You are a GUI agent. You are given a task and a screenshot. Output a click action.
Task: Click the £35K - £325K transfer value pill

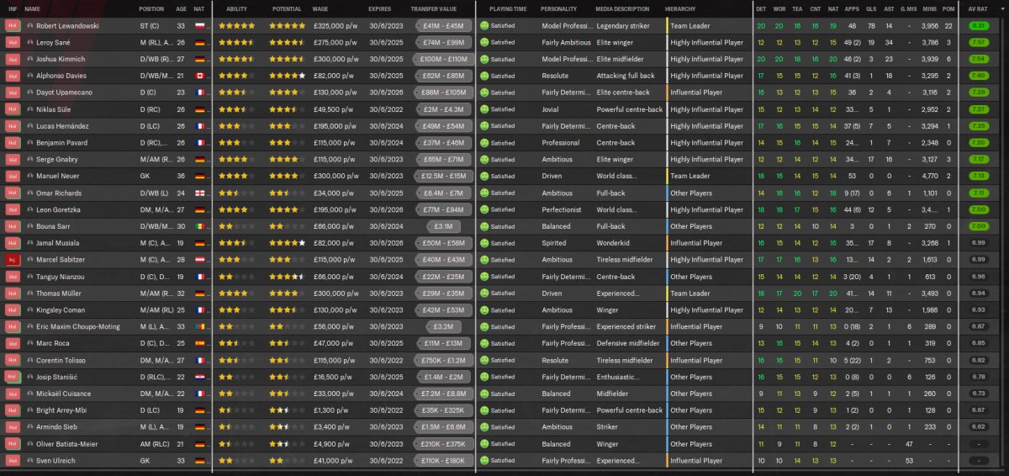pyautogui.click(x=442, y=410)
